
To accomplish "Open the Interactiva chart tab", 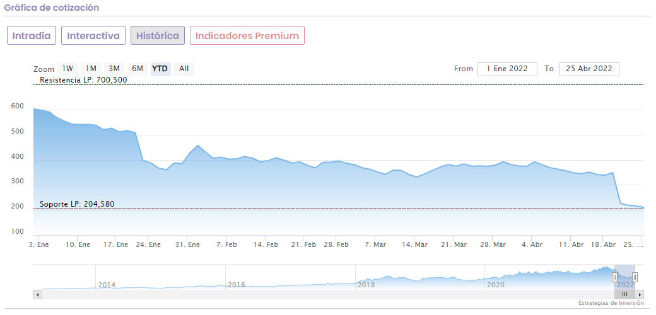I will [x=93, y=36].
